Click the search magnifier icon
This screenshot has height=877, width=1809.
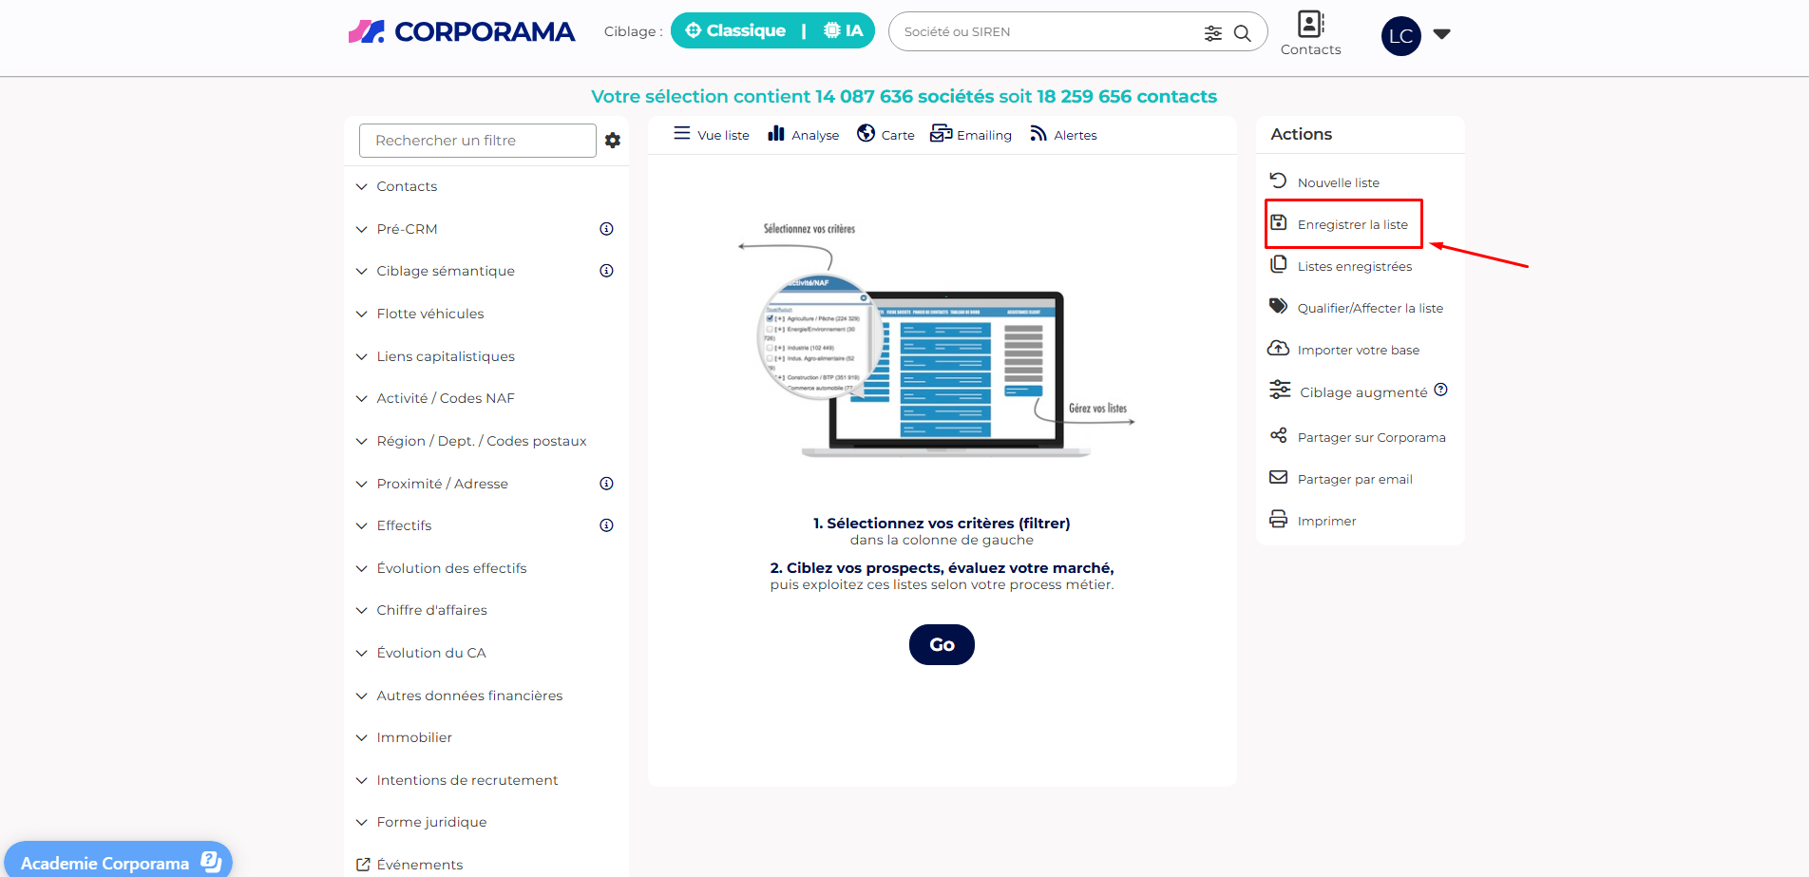[x=1242, y=33]
